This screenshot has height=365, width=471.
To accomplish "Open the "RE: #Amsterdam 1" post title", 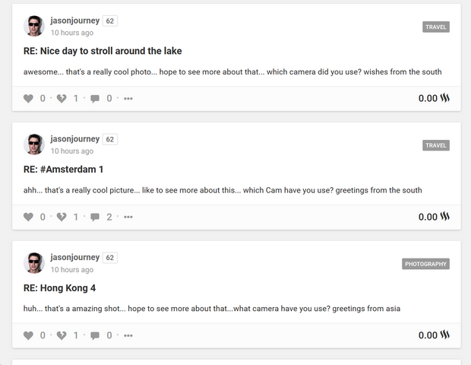I will pos(63,170).
